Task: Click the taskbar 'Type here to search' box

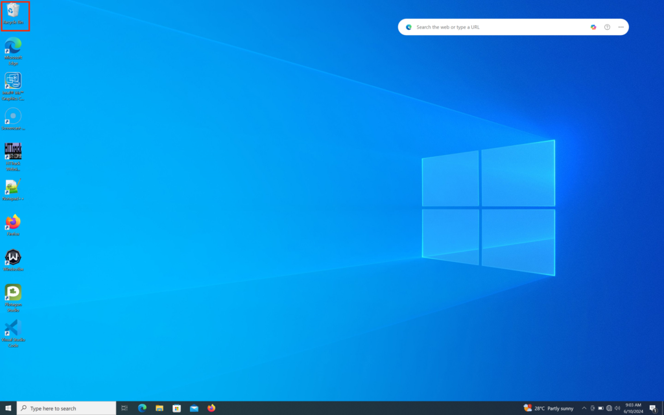Action: (67, 409)
